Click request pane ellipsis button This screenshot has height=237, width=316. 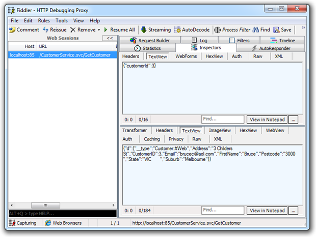click(293, 120)
